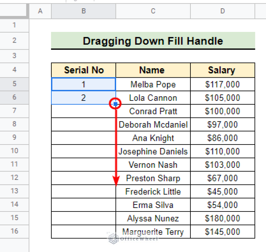Select the Marguerite Terry cell
This screenshot has width=266, height=252.
[x=153, y=232]
